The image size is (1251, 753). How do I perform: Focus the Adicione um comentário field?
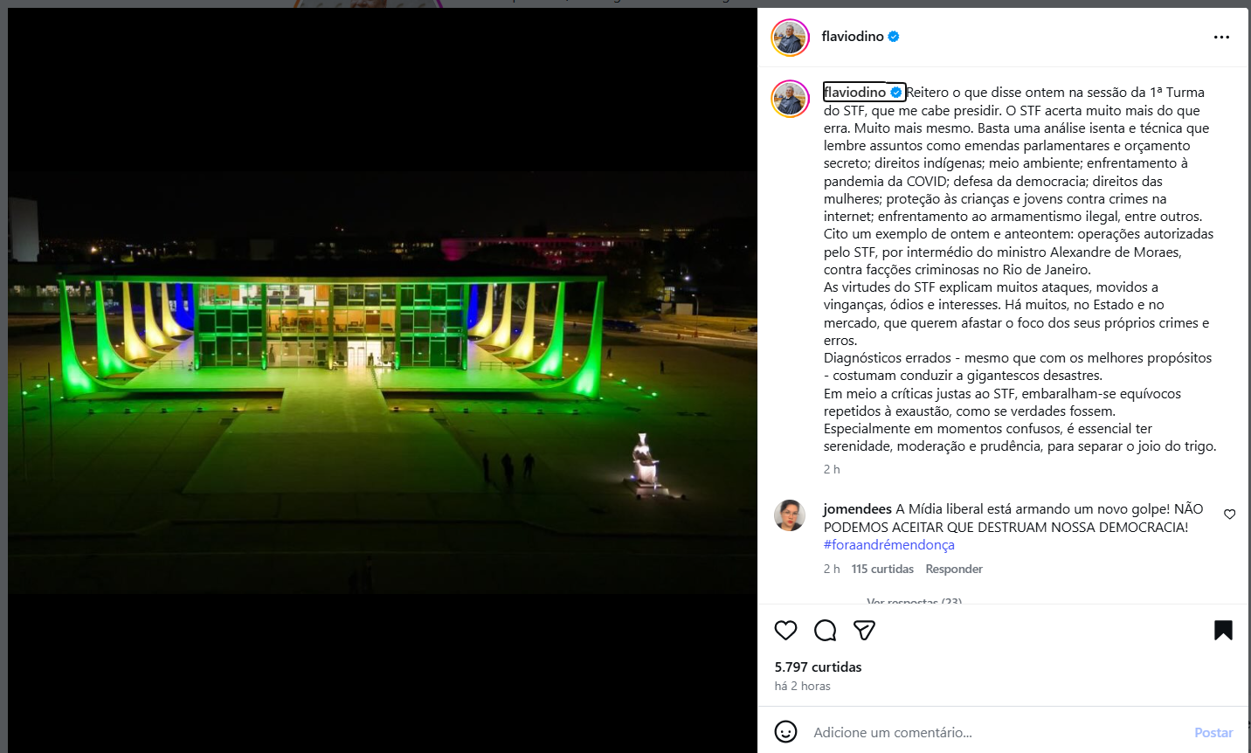pos(996,733)
